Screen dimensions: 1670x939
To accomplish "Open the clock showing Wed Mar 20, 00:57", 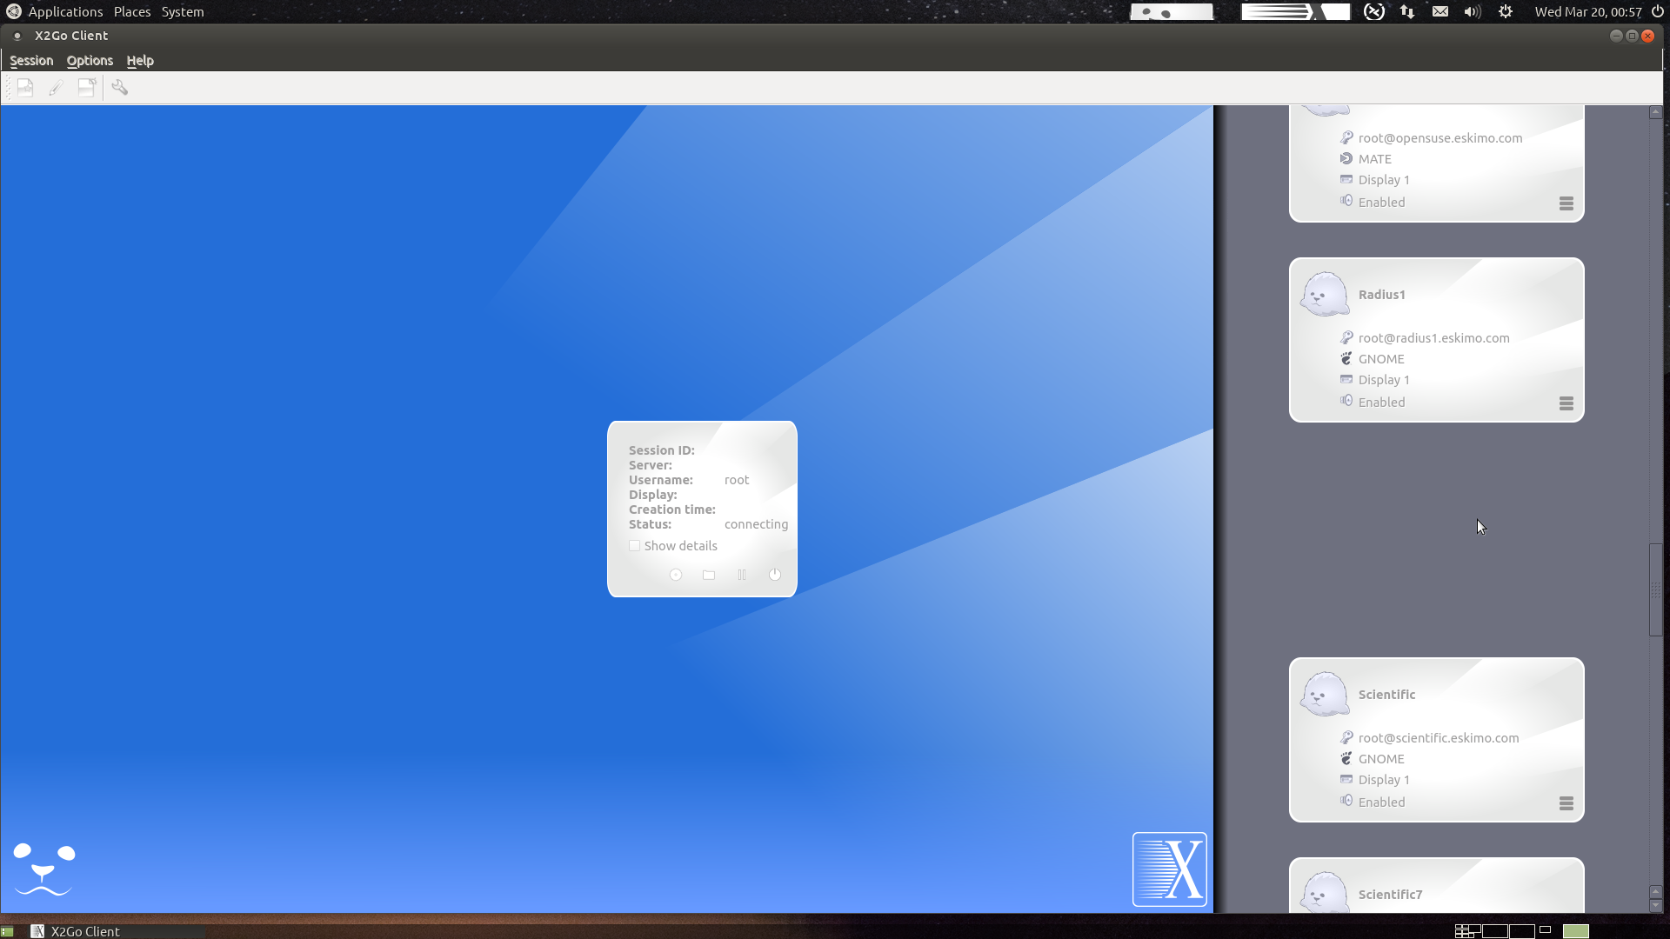I will [1588, 12].
